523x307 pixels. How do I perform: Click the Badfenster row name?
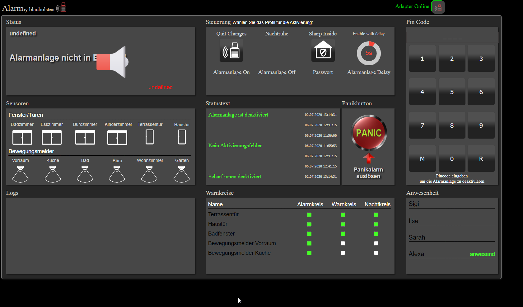[221, 234]
